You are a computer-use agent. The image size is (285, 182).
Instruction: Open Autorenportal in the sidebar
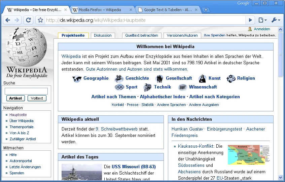tap(21, 161)
